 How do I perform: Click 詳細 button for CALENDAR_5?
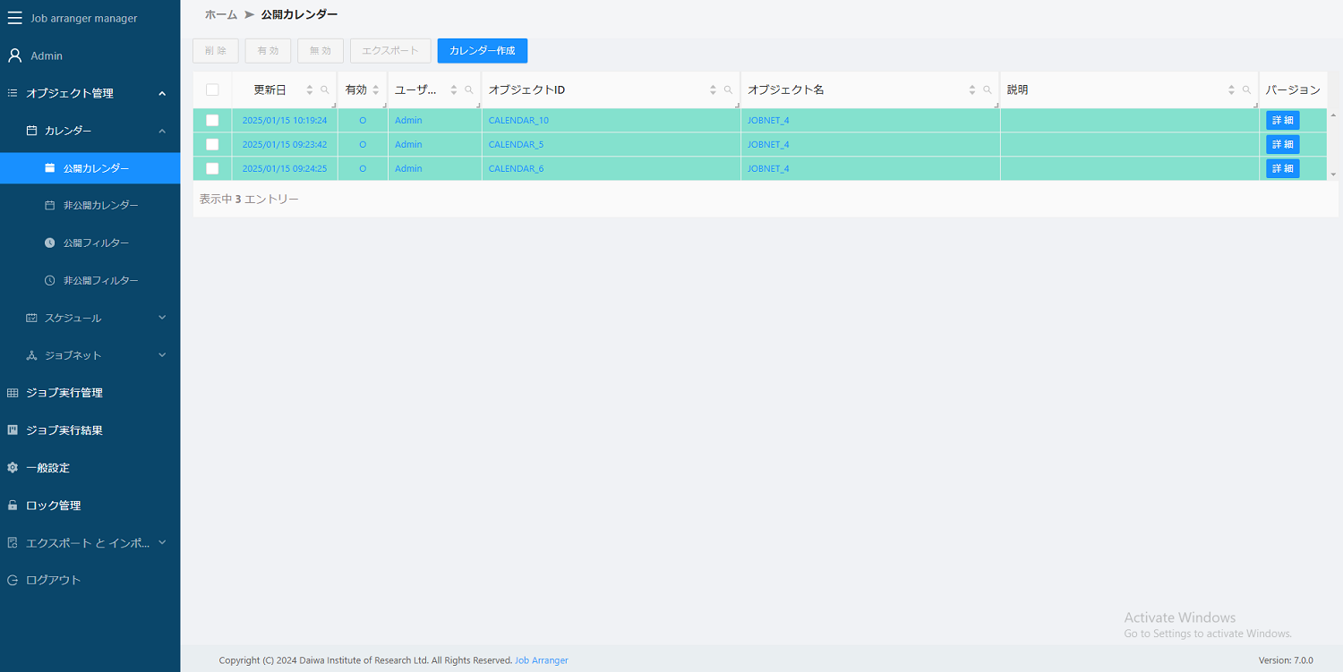pos(1282,145)
